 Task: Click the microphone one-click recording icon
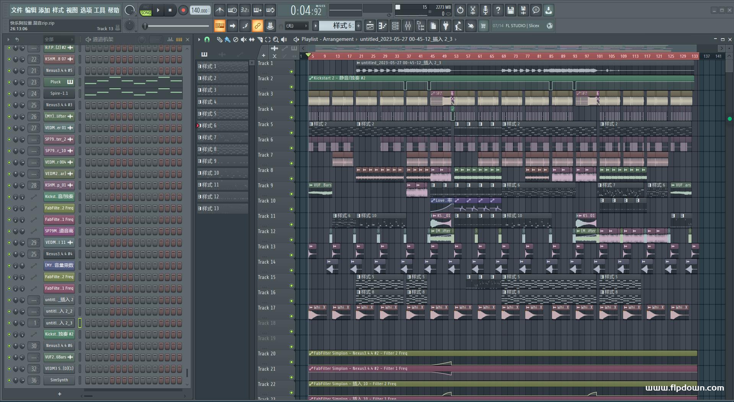tap(486, 10)
